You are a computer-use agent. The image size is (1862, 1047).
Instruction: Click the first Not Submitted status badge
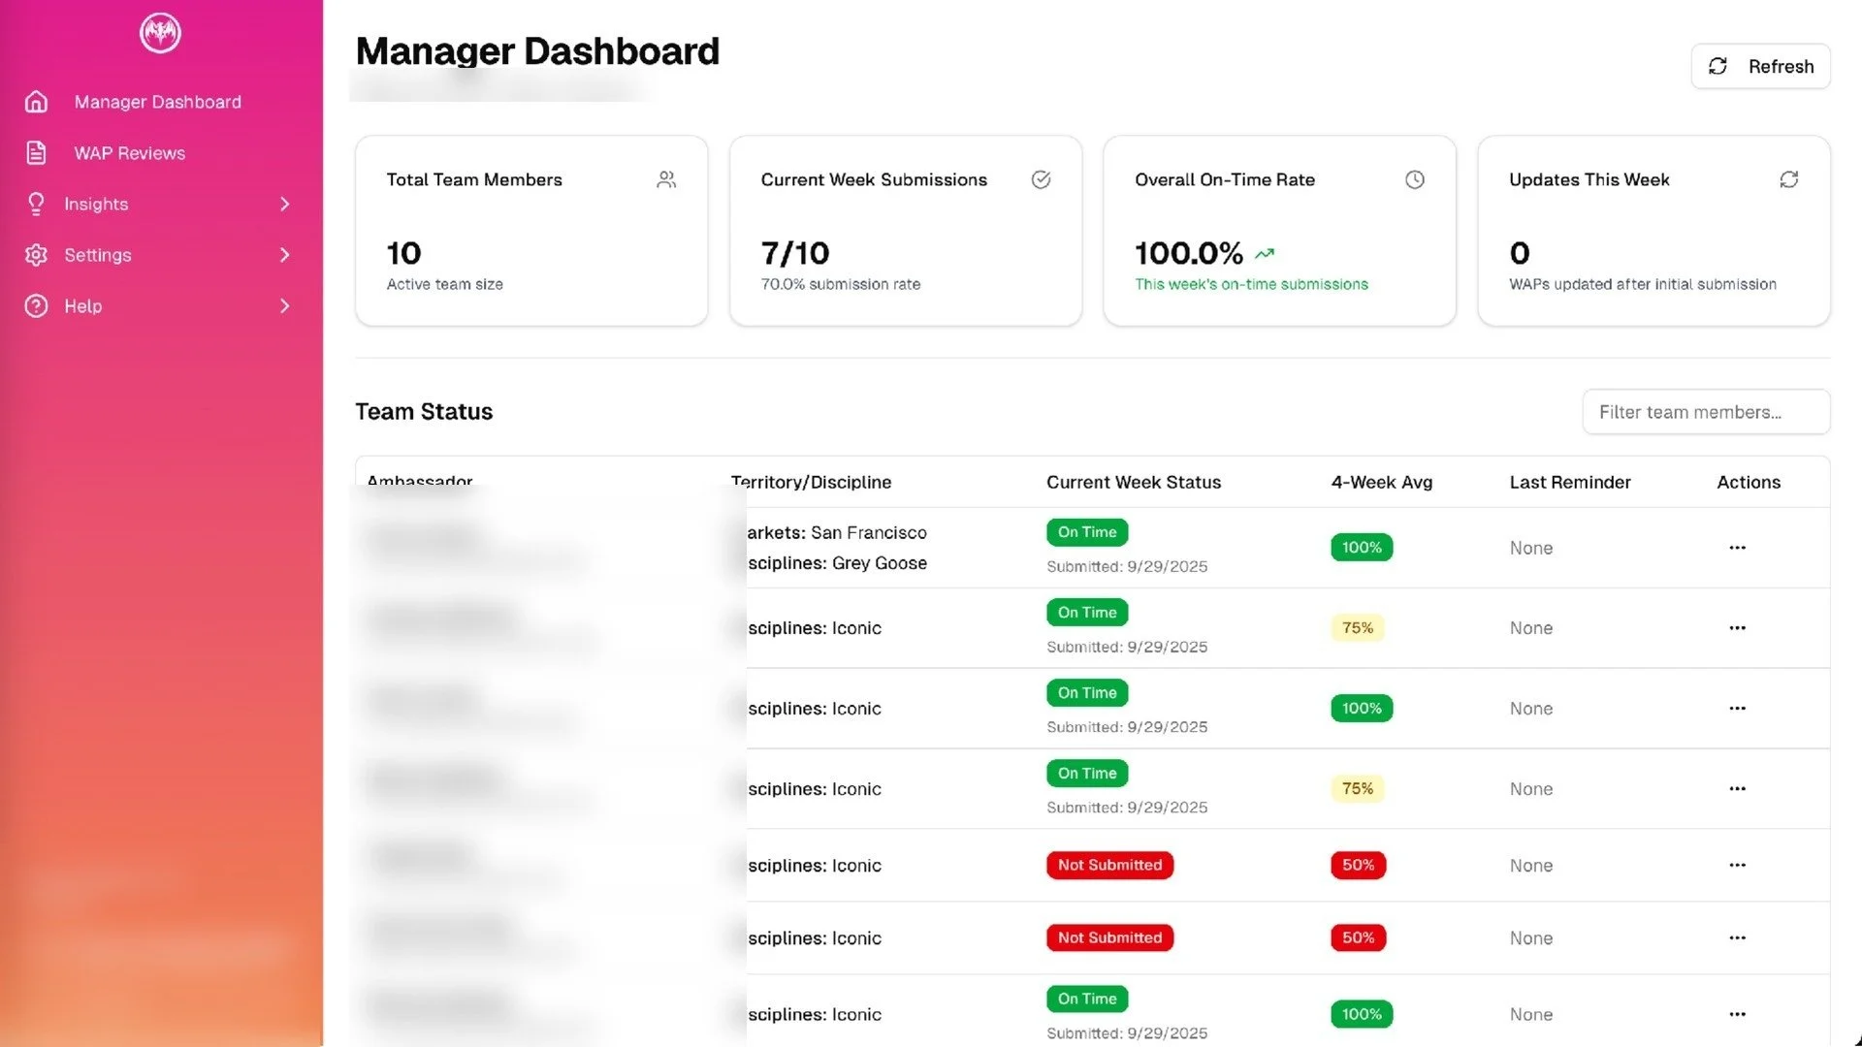tap(1109, 865)
